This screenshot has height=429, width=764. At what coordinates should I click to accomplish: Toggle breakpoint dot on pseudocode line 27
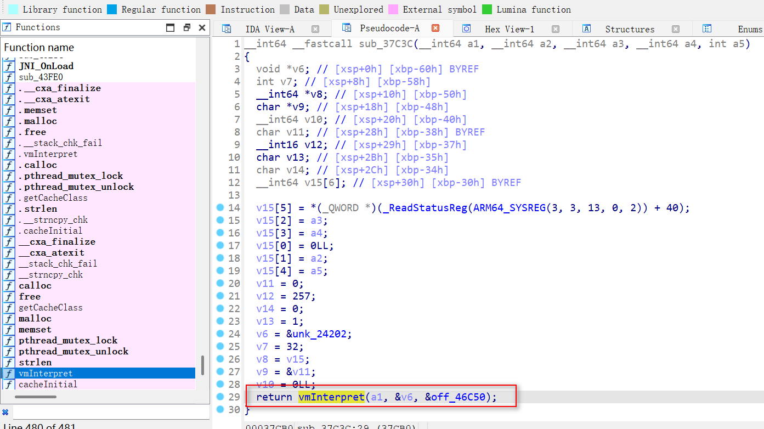[220, 371]
